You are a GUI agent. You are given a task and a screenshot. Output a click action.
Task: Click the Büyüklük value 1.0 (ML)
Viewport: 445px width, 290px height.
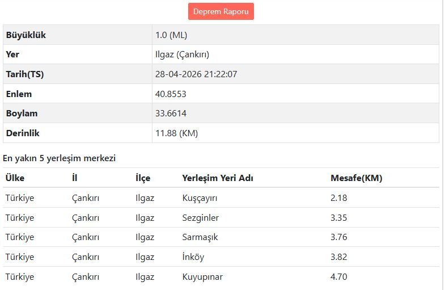coord(172,35)
